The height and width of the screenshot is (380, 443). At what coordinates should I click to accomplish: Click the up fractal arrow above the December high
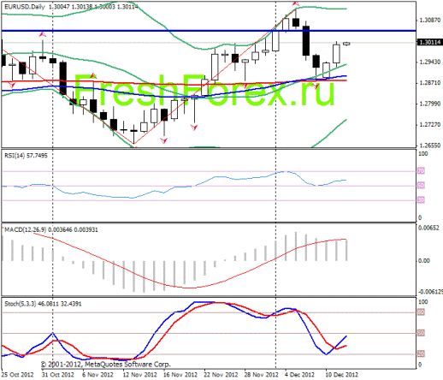pos(296,3)
